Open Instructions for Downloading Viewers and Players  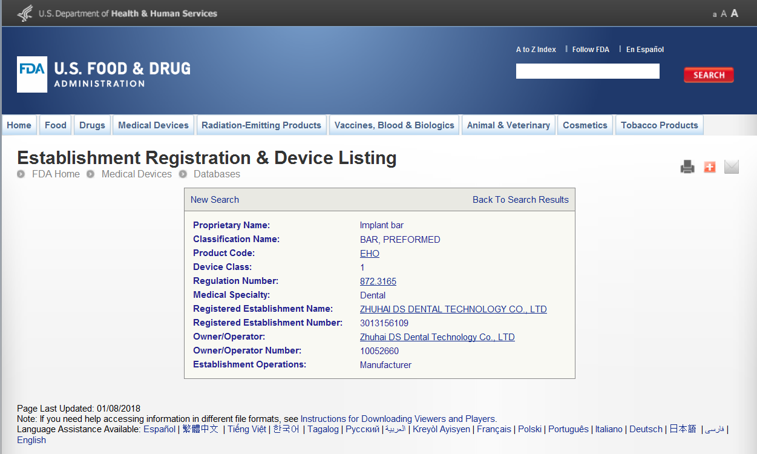(399, 419)
